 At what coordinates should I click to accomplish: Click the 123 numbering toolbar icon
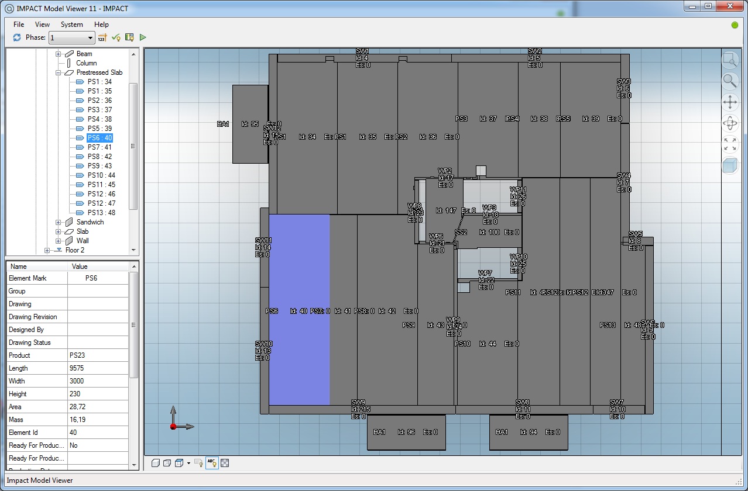(x=101, y=37)
